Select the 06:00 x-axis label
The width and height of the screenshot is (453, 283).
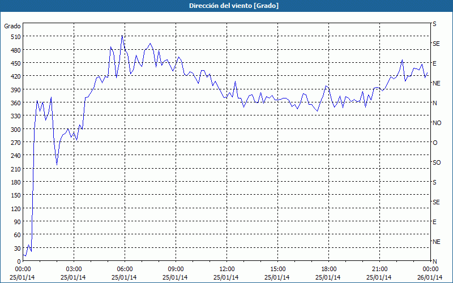[125, 269]
